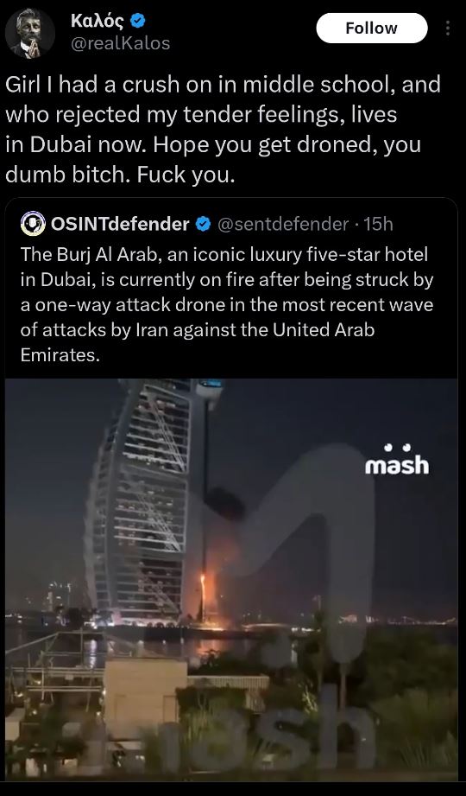Viewport: 466px width, 796px height.
Task: Click the black smoke cloud in the video
Action: [224, 502]
